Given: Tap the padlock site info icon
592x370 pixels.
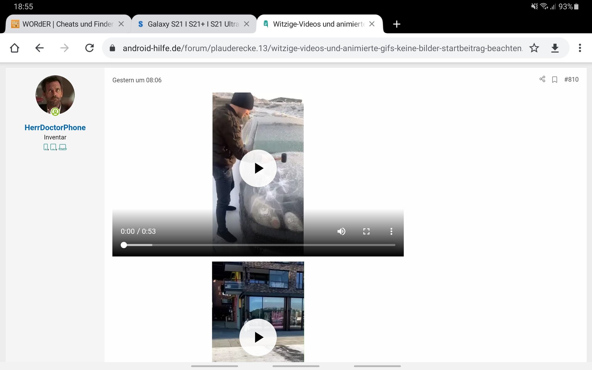Looking at the screenshot, I should tap(113, 48).
